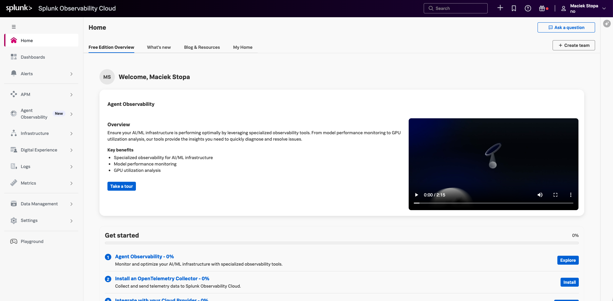The image size is (613, 301).
Task: Open the APM icon in navigation
Action: pyautogui.click(x=14, y=94)
